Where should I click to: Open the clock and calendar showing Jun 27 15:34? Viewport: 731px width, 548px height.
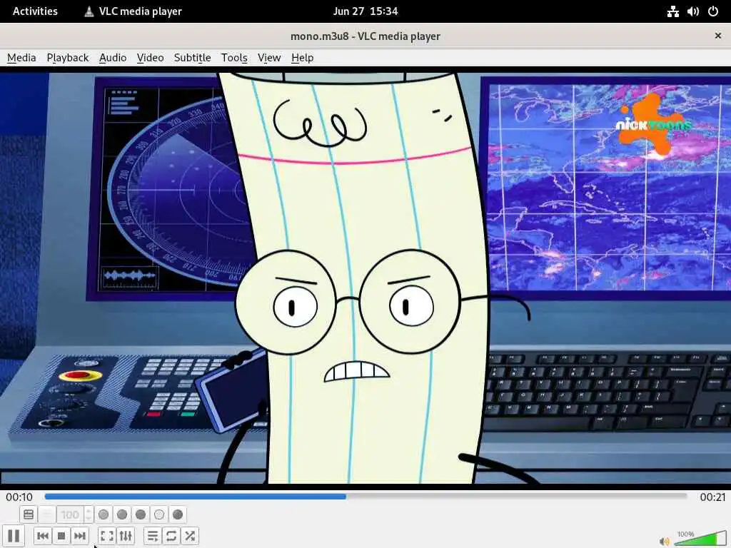365,11
